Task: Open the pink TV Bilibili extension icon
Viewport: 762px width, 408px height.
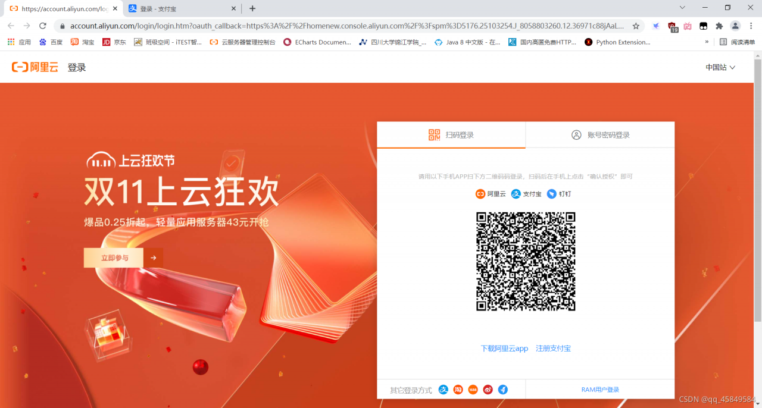Action: pyautogui.click(x=688, y=26)
